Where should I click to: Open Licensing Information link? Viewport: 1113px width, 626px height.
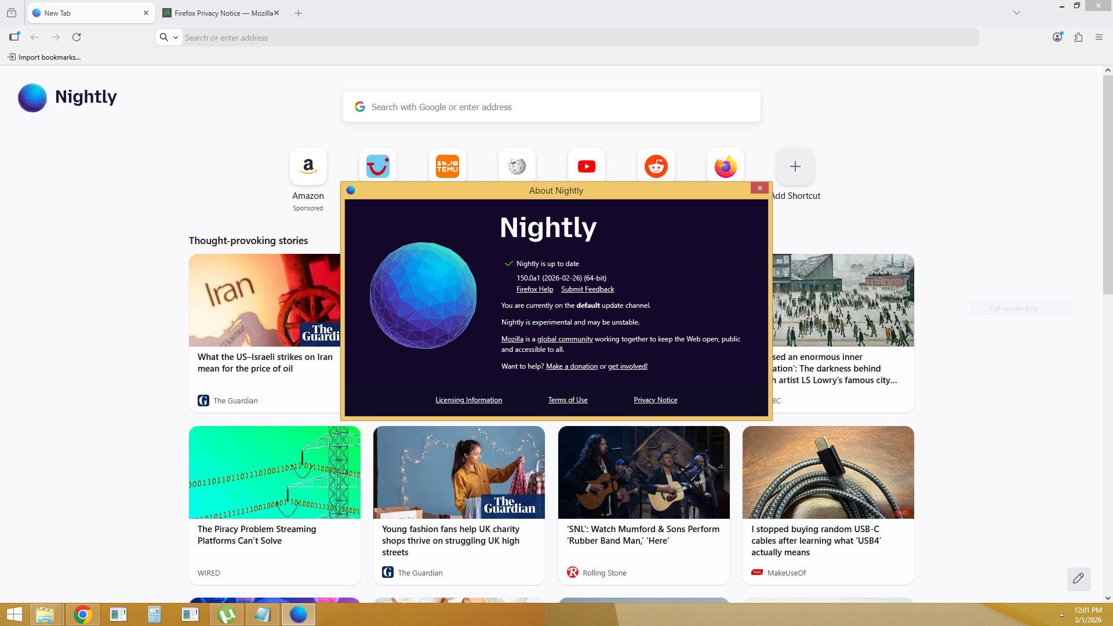tap(468, 400)
